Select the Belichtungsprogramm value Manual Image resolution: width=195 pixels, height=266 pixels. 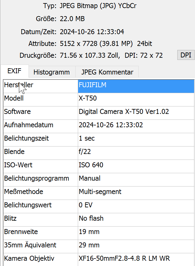(136, 178)
